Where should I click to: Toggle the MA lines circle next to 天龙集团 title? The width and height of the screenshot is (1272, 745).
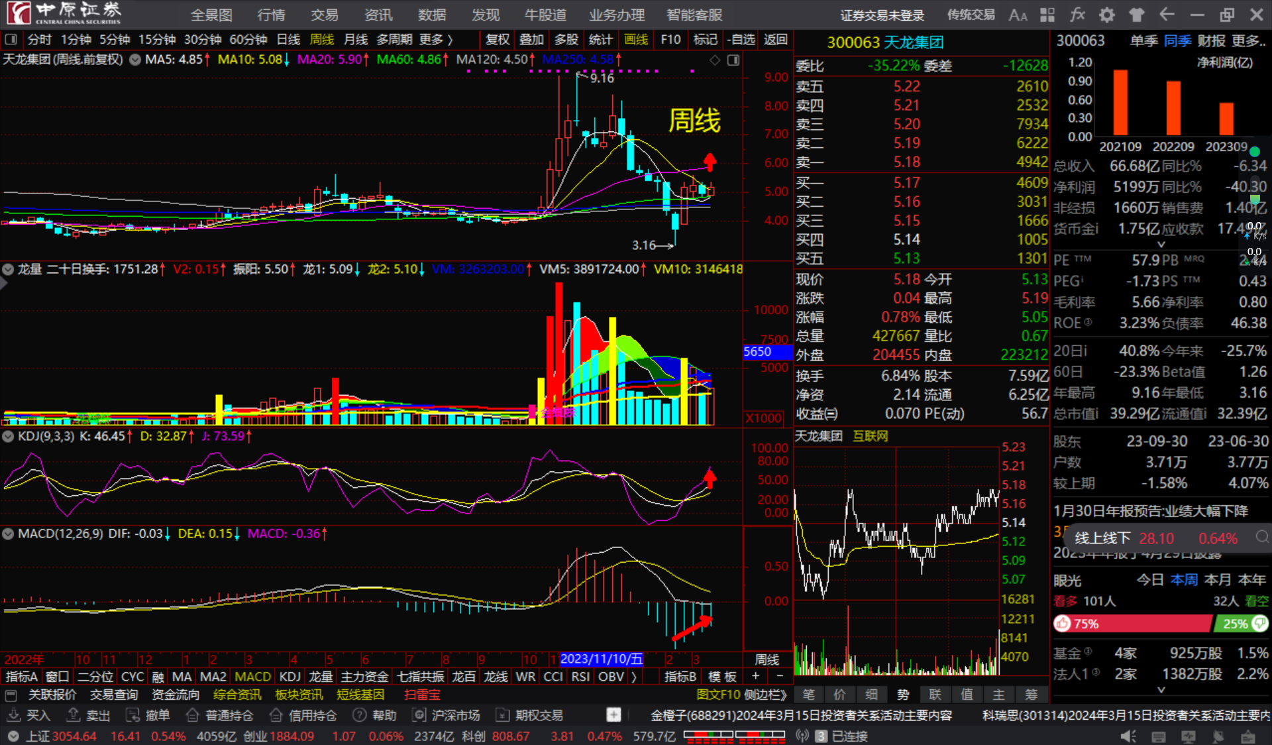click(135, 60)
